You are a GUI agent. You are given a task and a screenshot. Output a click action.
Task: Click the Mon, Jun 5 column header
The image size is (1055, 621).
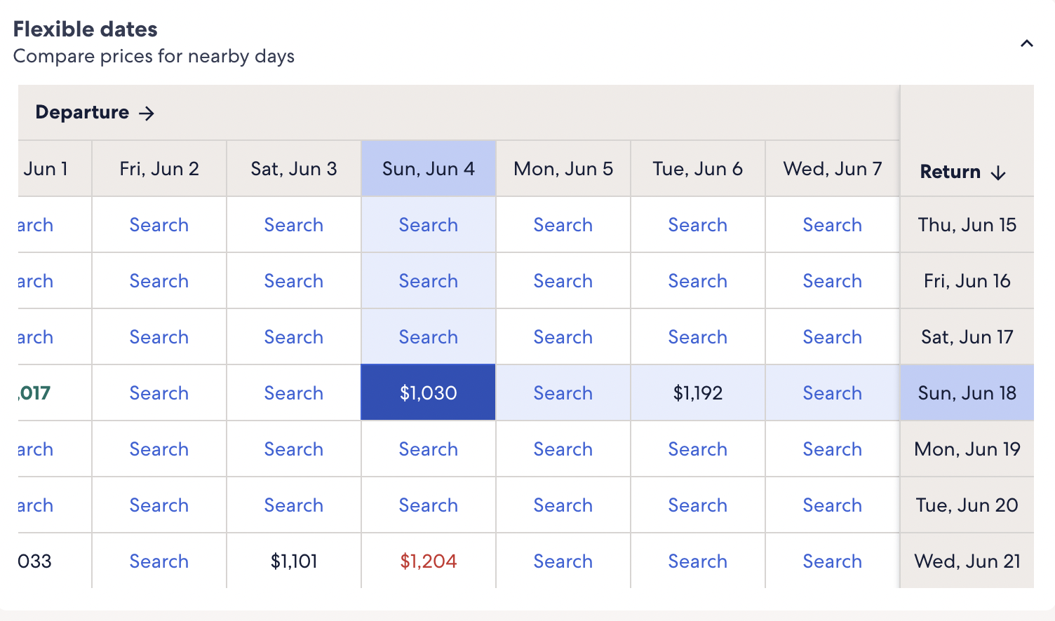[x=563, y=168]
